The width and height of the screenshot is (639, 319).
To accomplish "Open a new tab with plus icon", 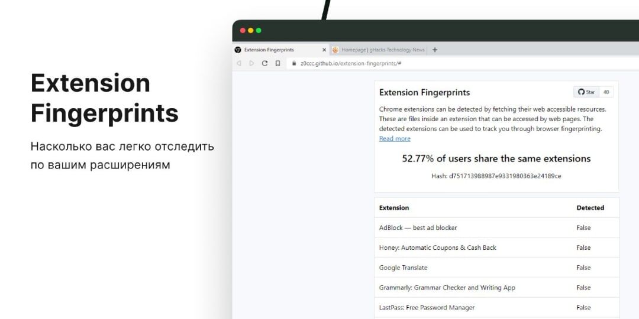I will (435, 50).
